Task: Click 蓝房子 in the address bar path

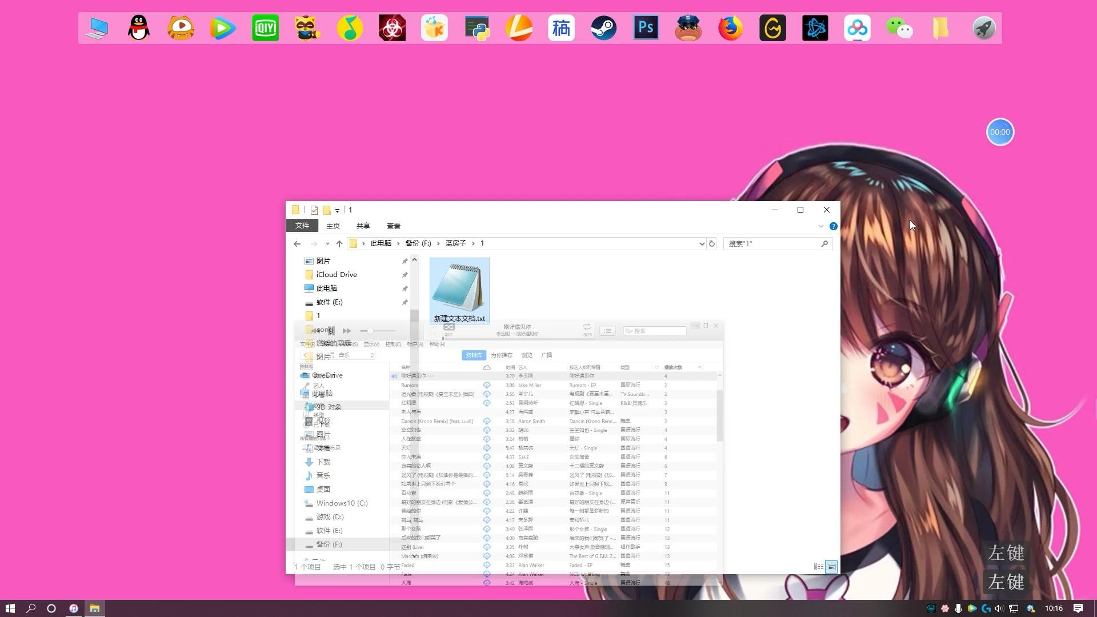Action: click(x=456, y=243)
